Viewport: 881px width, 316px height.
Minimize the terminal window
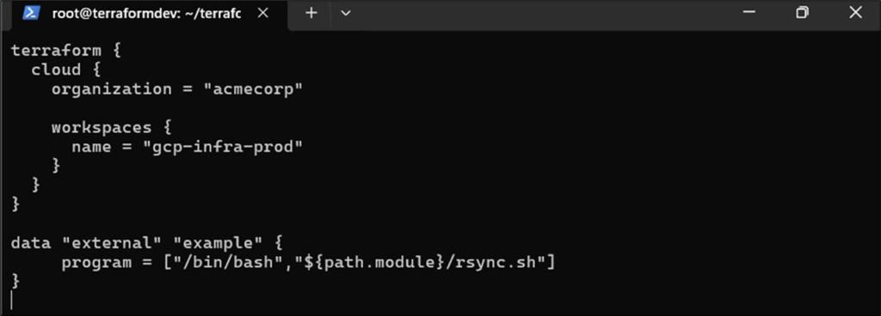point(749,12)
